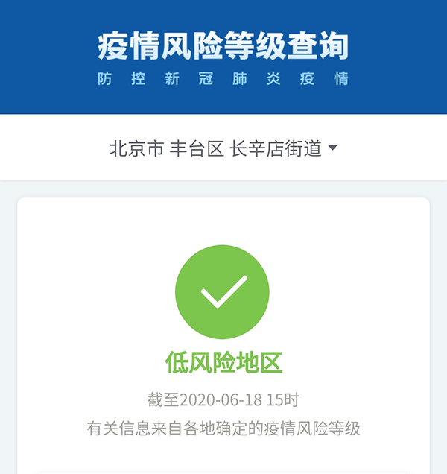
Task: Click the white checkmark inside the green circle
Action: [224, 291]
